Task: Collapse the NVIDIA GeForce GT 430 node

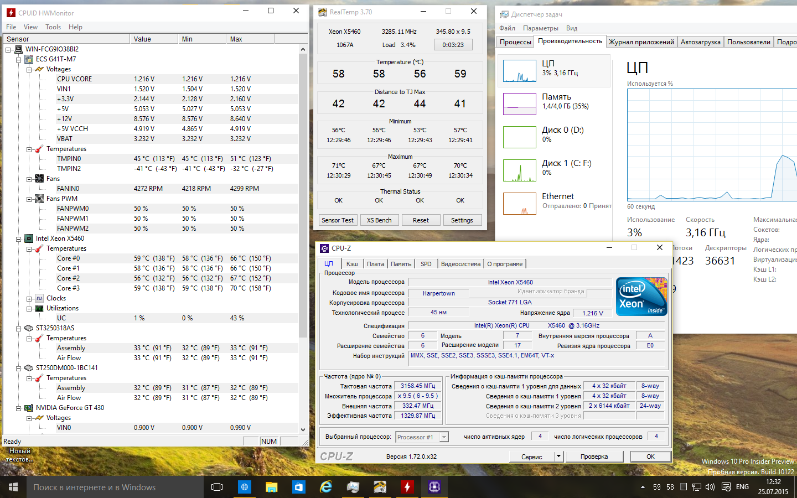Action: click(x=19, y=408)
